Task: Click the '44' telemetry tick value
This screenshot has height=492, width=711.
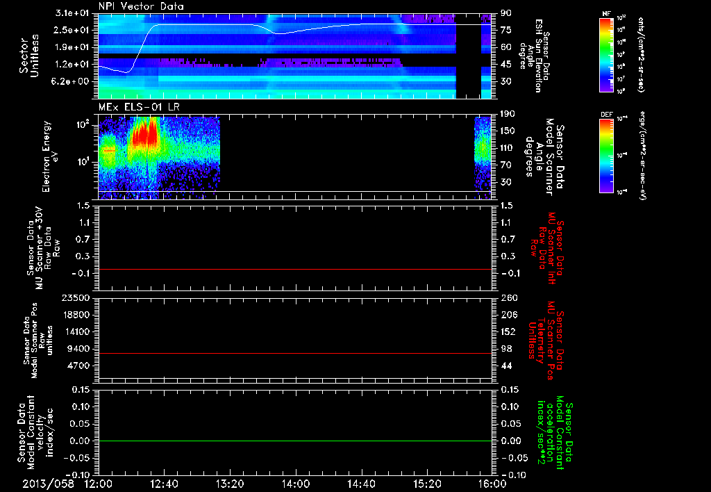Action: [506, 366]
